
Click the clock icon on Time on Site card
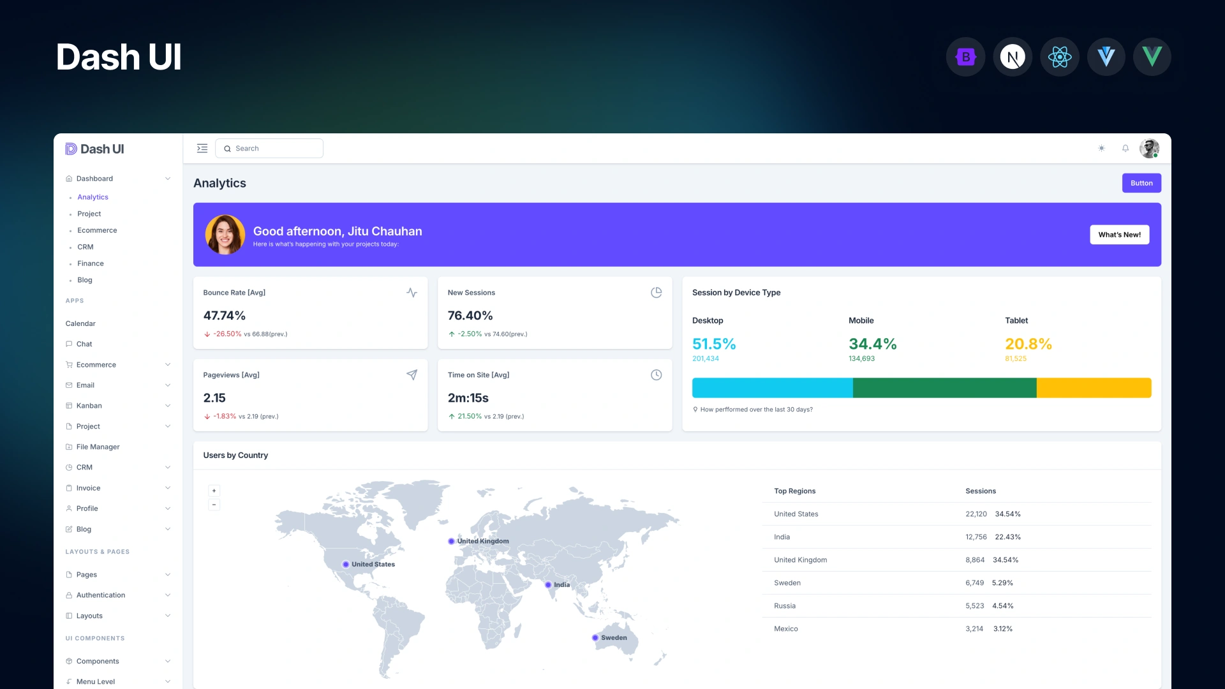(657, 375)
